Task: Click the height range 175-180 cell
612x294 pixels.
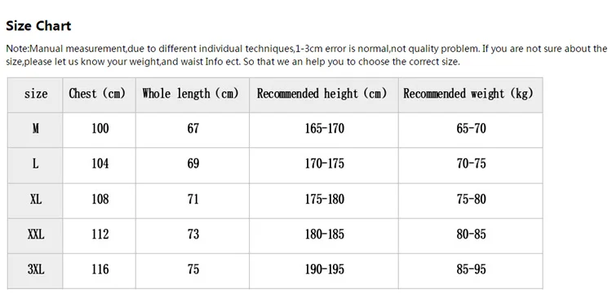Action: pyautogui.click(x=324, y=201)
